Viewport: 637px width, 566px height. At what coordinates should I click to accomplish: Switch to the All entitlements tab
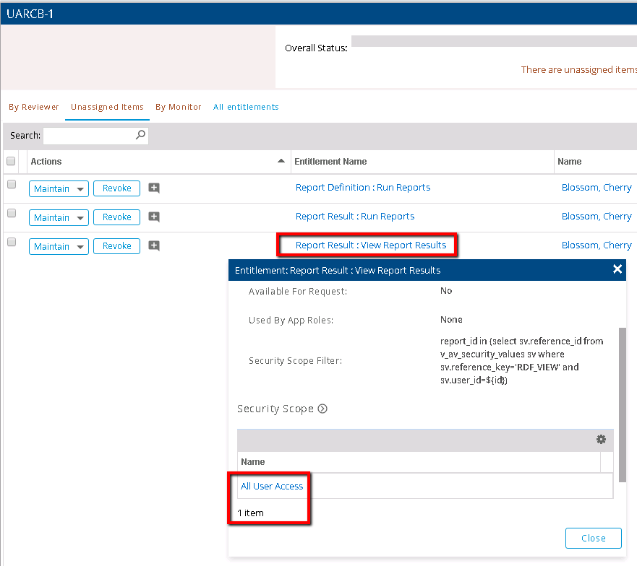coord(246,107)
